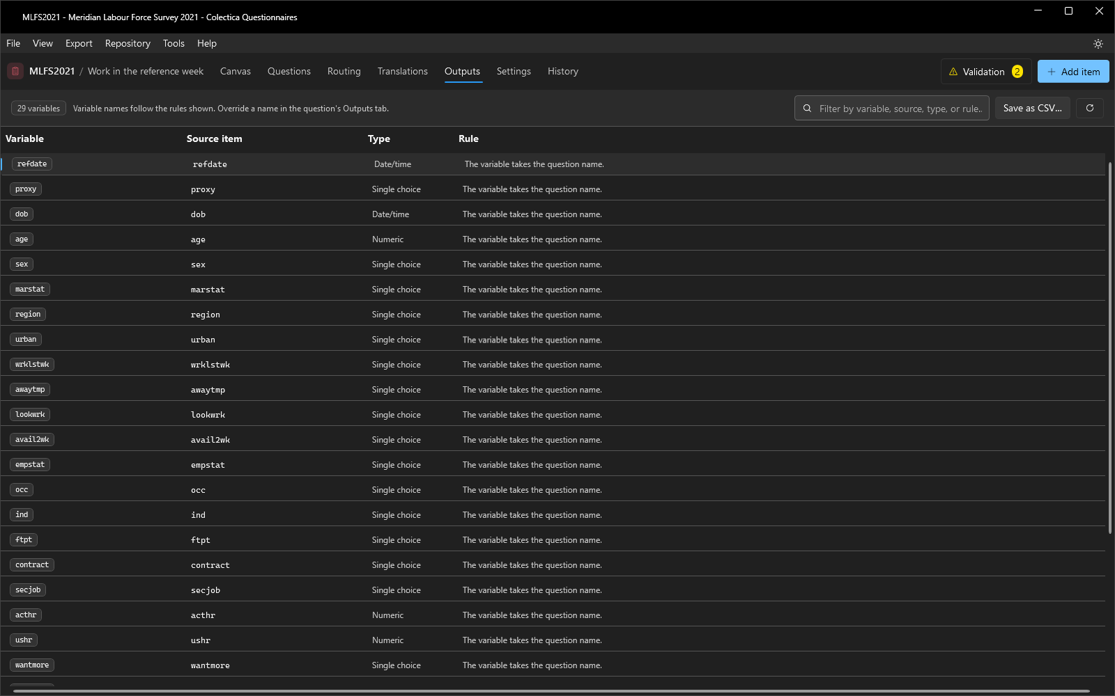Viewport: 1115px width, 696px height.
Task: Click the MLFS2021 breadcrumb link
Action: tap(52, 71)
